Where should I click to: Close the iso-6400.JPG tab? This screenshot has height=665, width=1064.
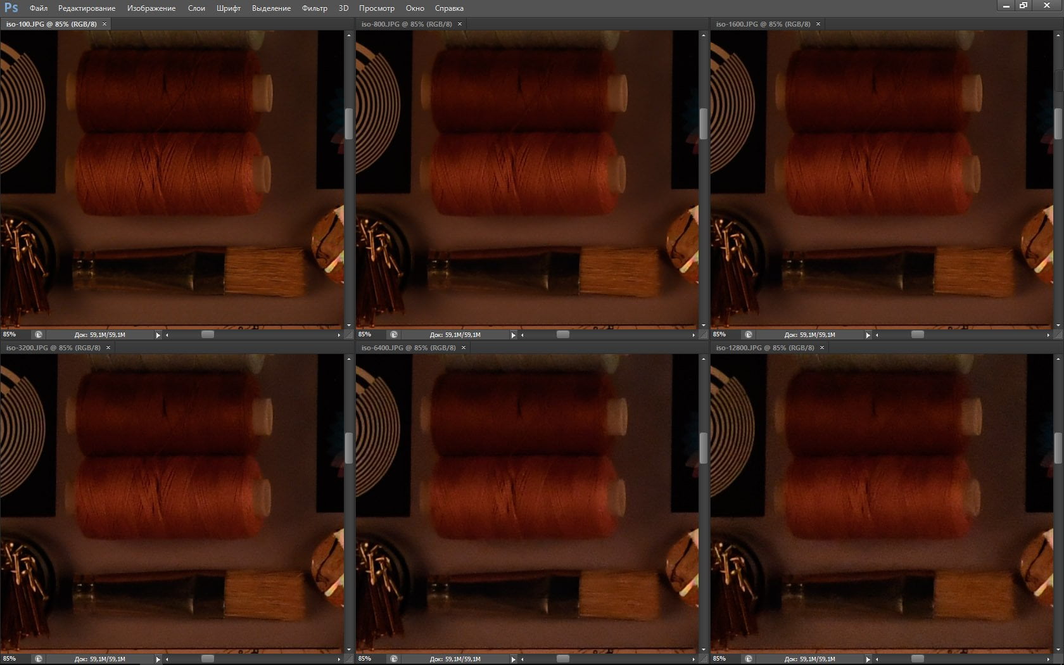coord(464,348)
